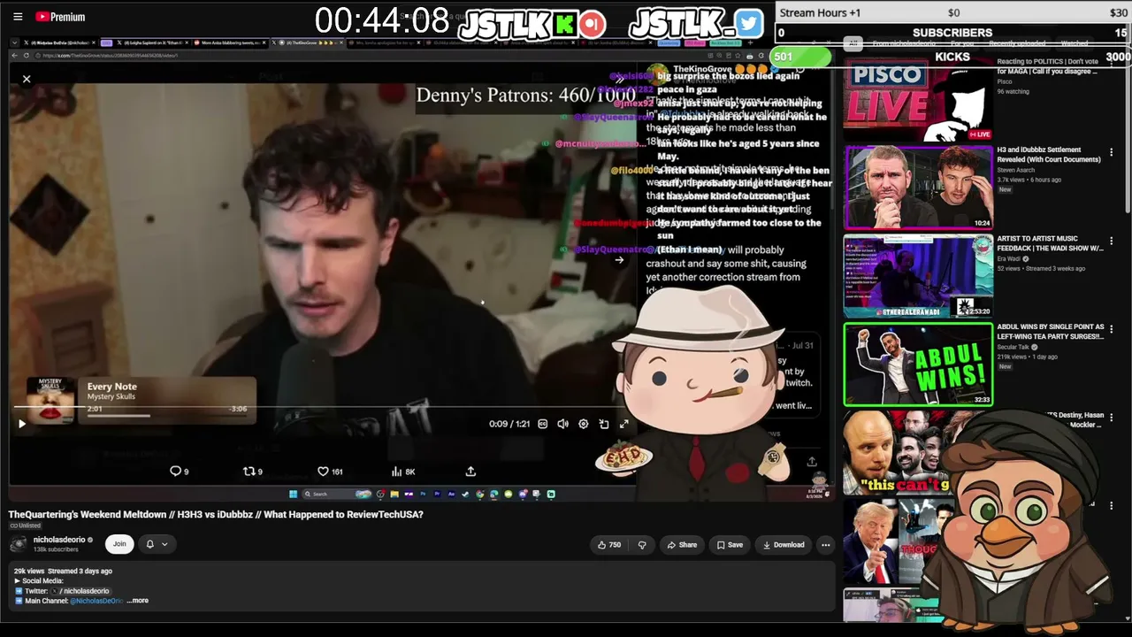Image resolution: width=1132 pixels, height=637 pixels.
Task: Save the video to a playlist
Action: (730, 545)
